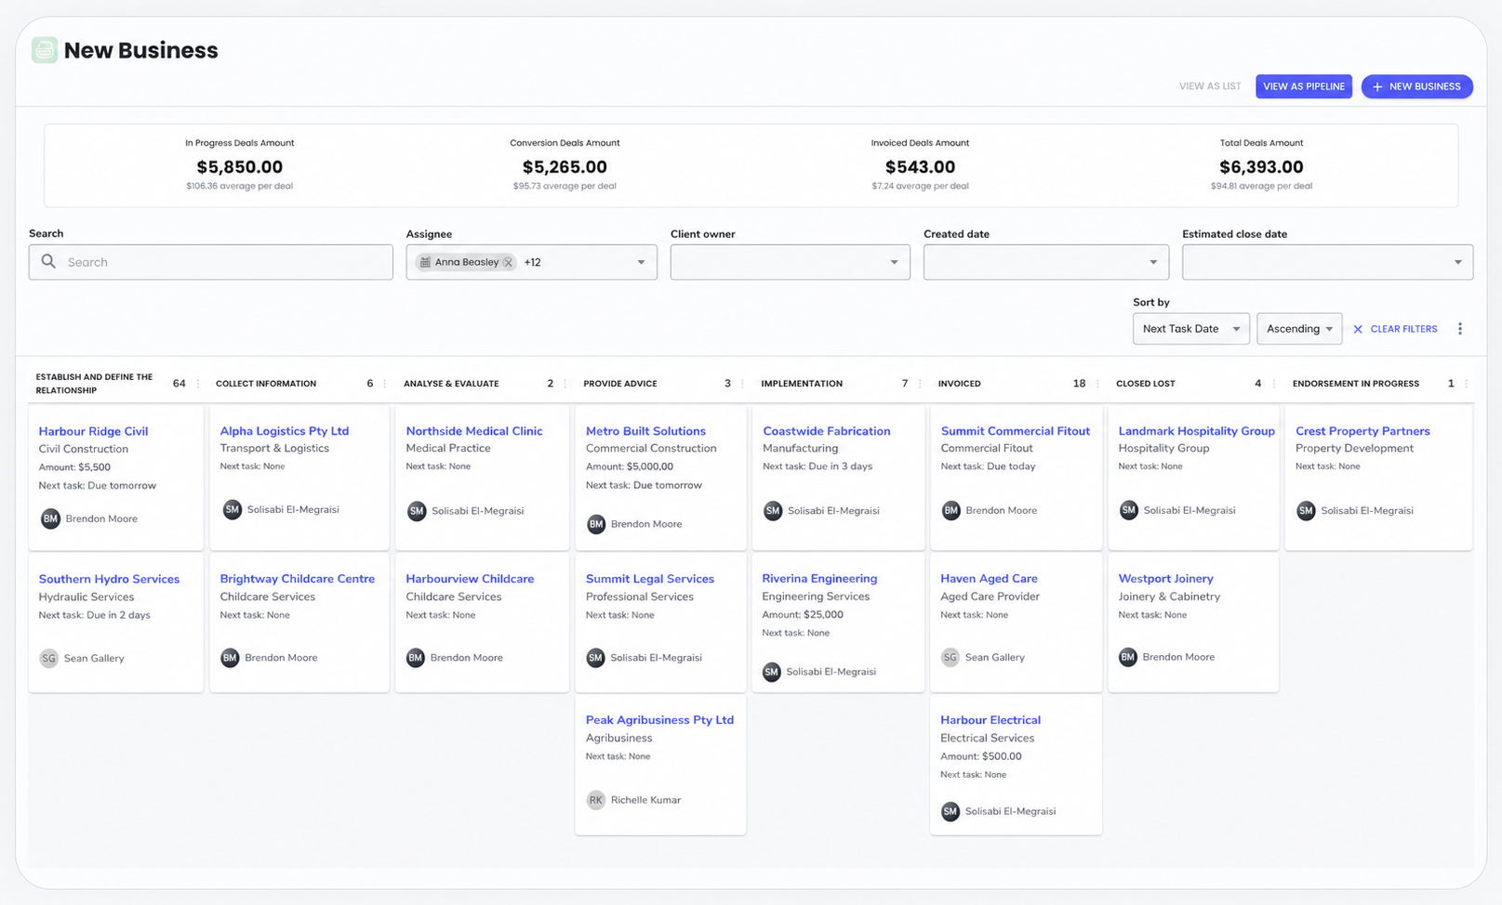Open the Closed Lost column options menu
Viewport: 1502px width, 905px height.
click(x=1273, y=384)
